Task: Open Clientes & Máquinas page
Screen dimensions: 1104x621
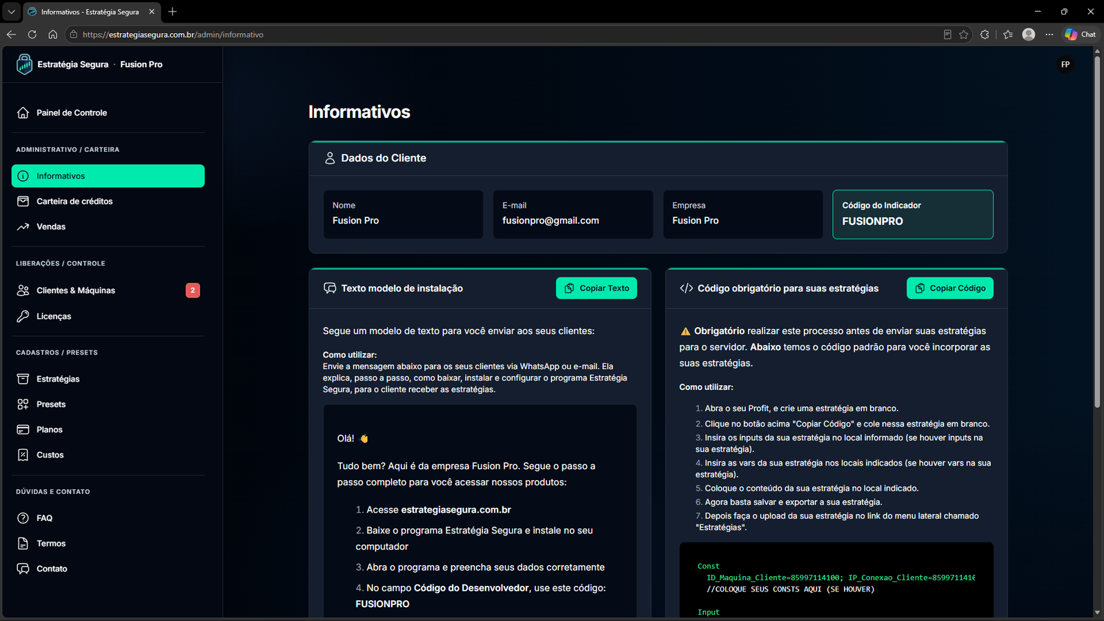Action: coord(76,290)
